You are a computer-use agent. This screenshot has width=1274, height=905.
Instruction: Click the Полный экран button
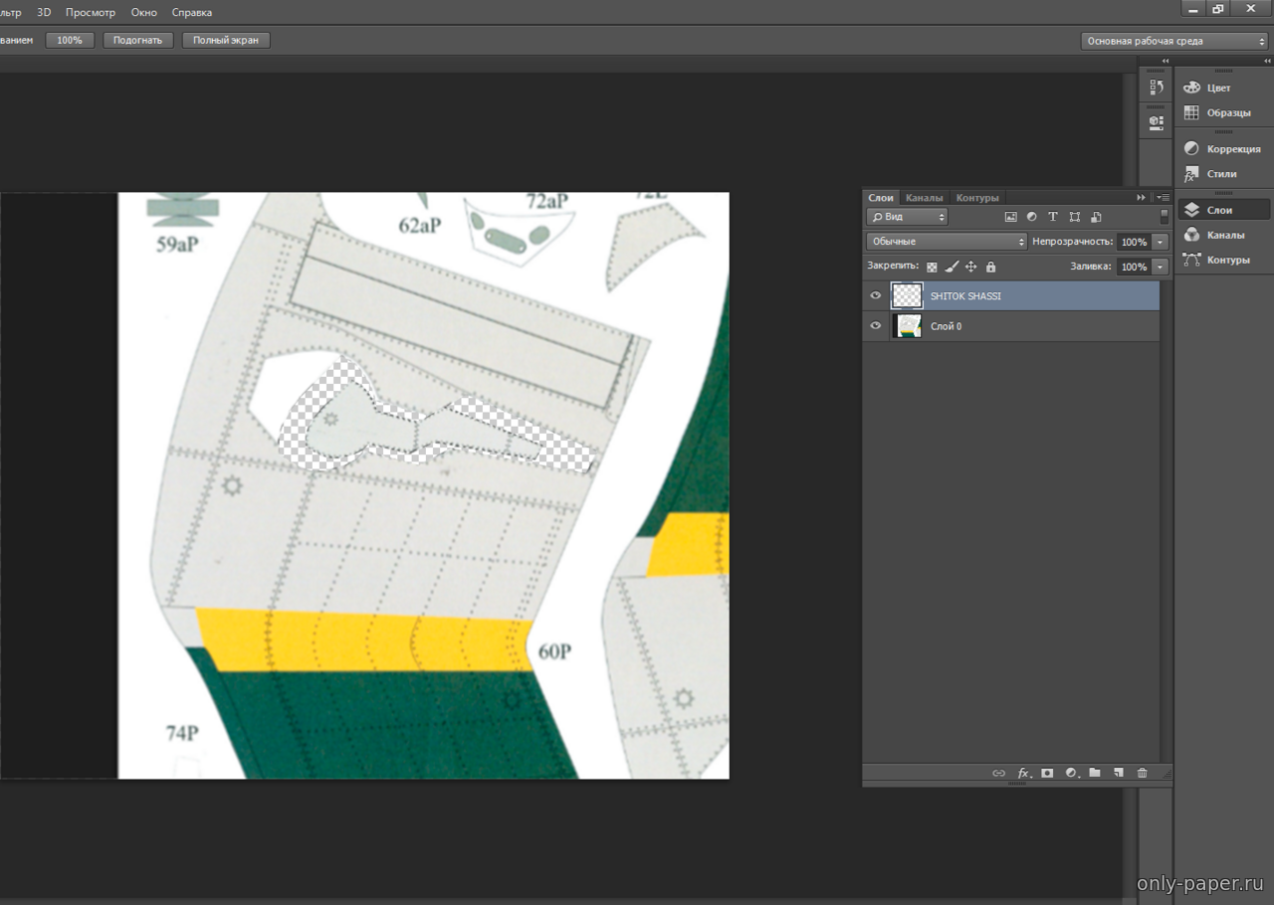[x=226, y=41]
